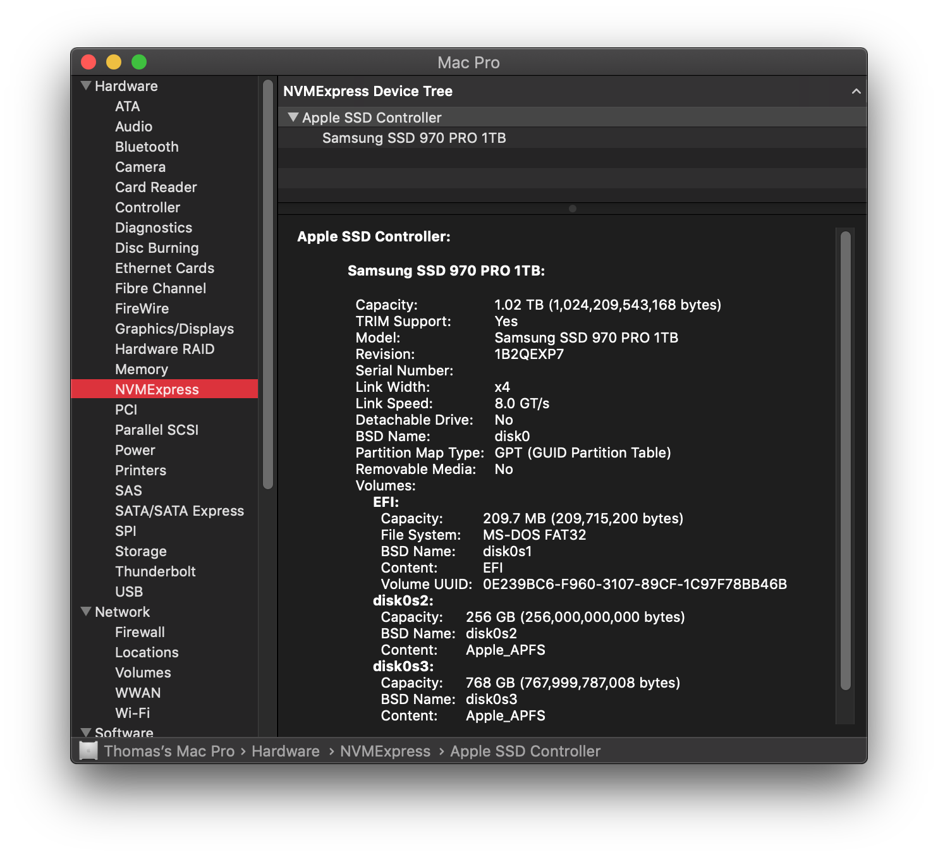The width and height of the screenshot is (938, 857).
Task: Click Apple SSD Controller row in device tree
Action: pos(572,118)
